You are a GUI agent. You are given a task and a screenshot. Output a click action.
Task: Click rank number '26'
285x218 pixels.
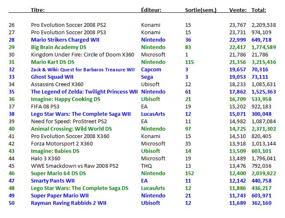click(12, 25)
